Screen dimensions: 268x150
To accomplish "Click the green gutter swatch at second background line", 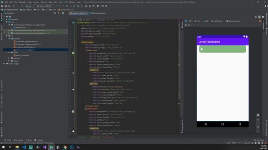I will click(x=73, y=112).
